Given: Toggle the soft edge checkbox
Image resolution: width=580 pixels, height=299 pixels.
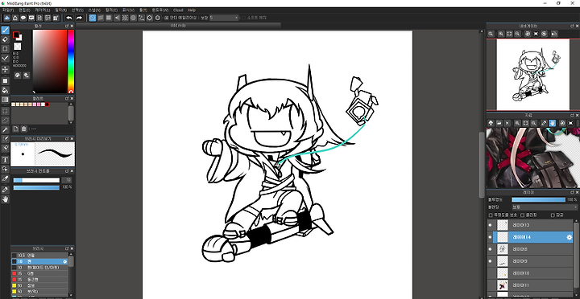Looking at the screenshot, I should click(x=243, y=18).
